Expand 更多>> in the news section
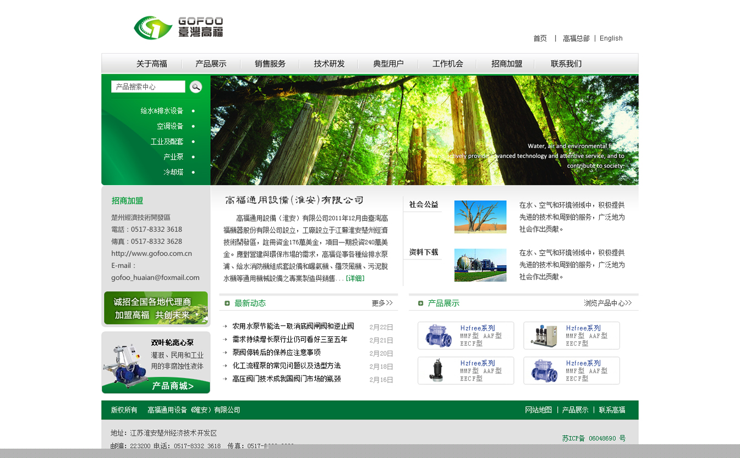 click(382, 303)
